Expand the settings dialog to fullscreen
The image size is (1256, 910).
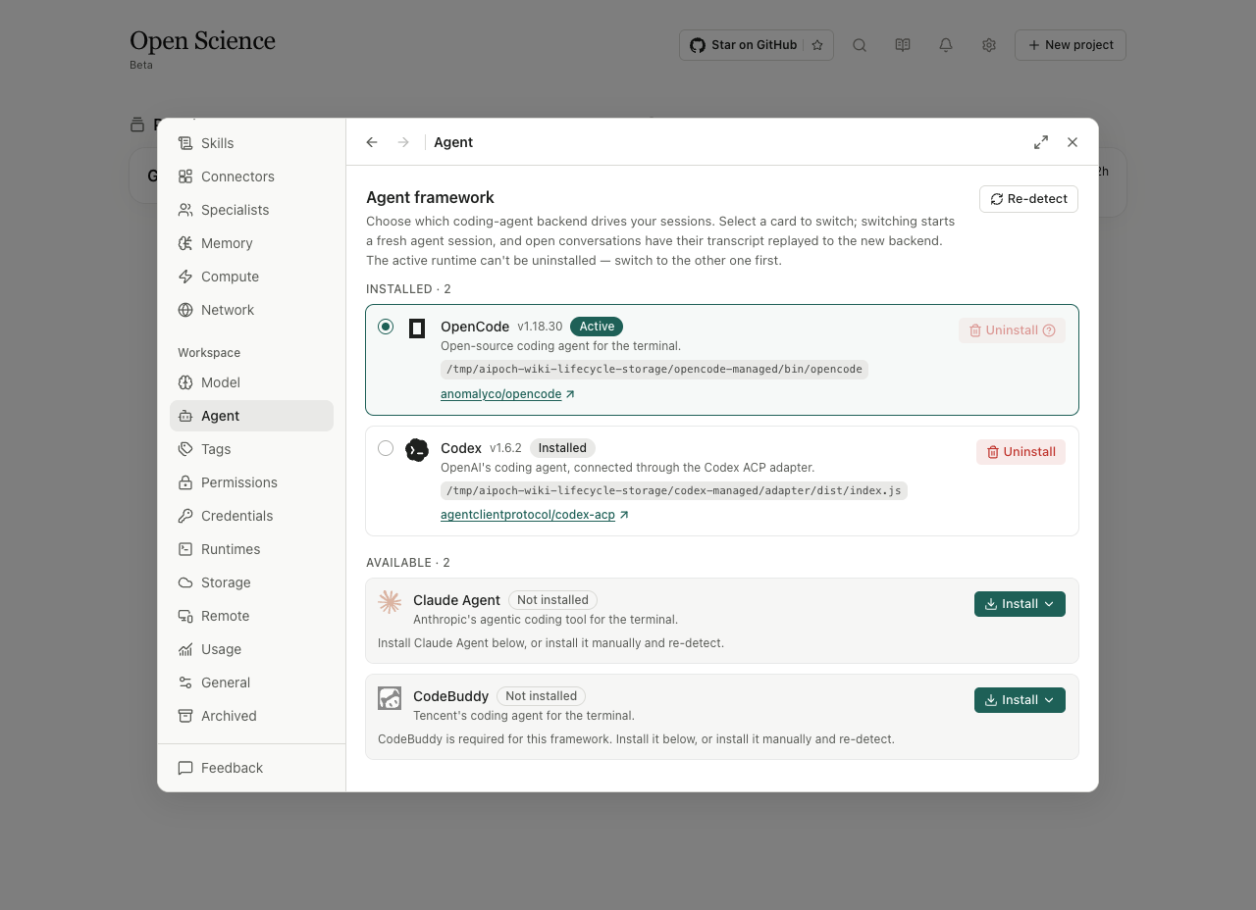pyautogui.click(x=1041, y=142)
